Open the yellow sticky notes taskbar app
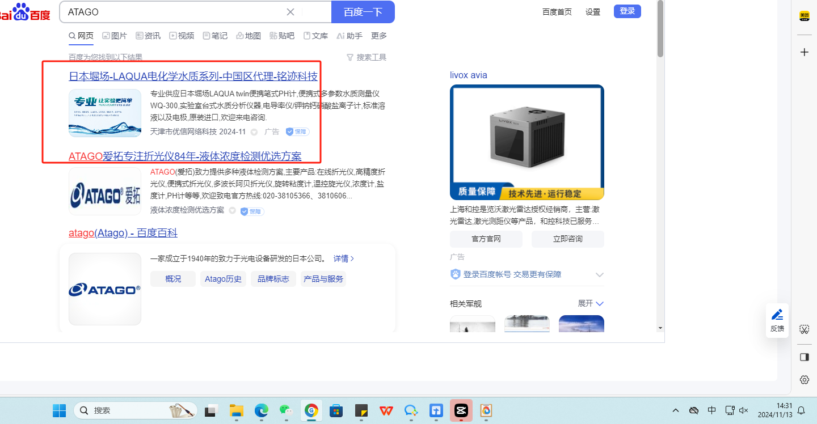The width and height of the screenshot is (817, 424). click(x=361, y=410)
